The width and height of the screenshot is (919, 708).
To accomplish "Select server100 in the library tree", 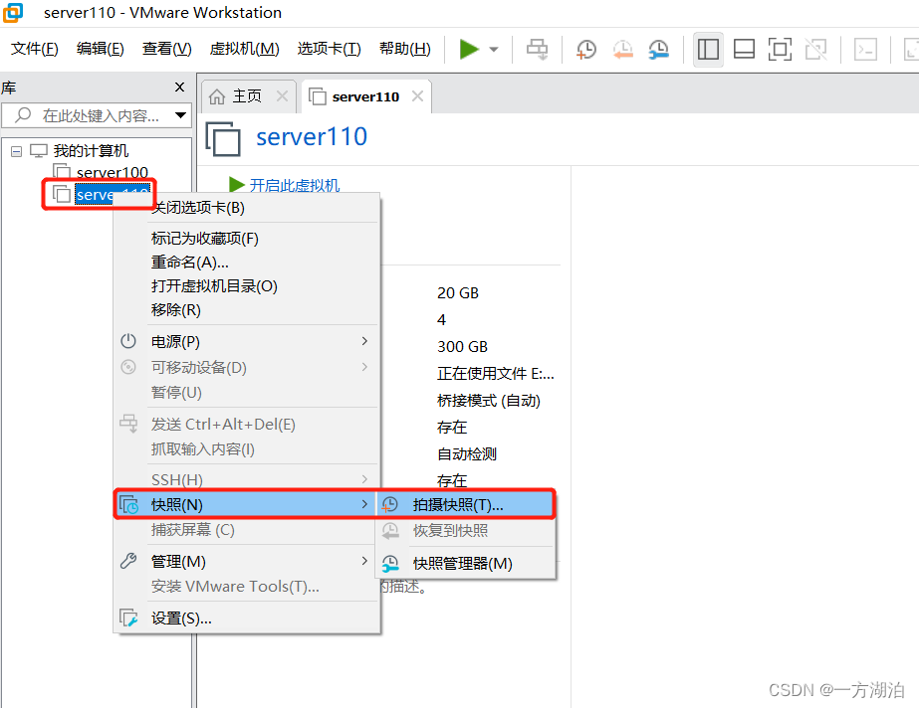I will point(112,172).
